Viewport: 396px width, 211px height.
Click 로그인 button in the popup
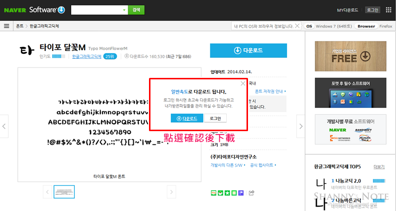pyautogui.click(x=215, y=118)
